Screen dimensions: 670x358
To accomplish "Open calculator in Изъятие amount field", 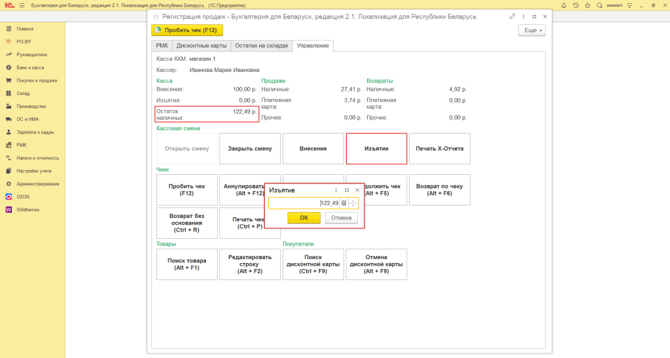I will (344, 203).
